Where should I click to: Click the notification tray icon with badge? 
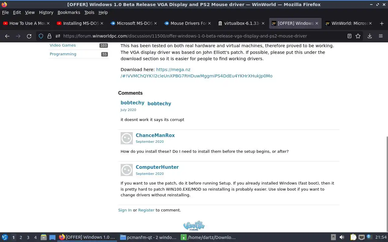click(x=369, y=237)
